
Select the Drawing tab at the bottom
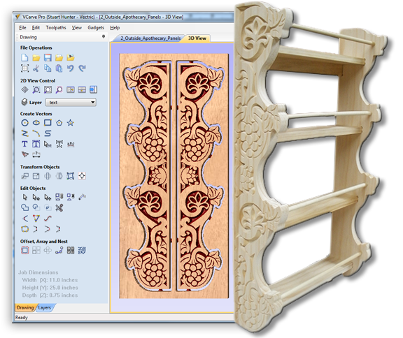coord(25,307)
